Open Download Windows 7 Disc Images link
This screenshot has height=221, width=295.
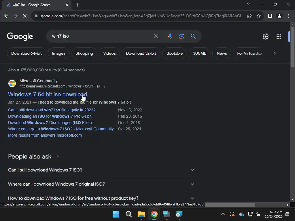[50, 123]
